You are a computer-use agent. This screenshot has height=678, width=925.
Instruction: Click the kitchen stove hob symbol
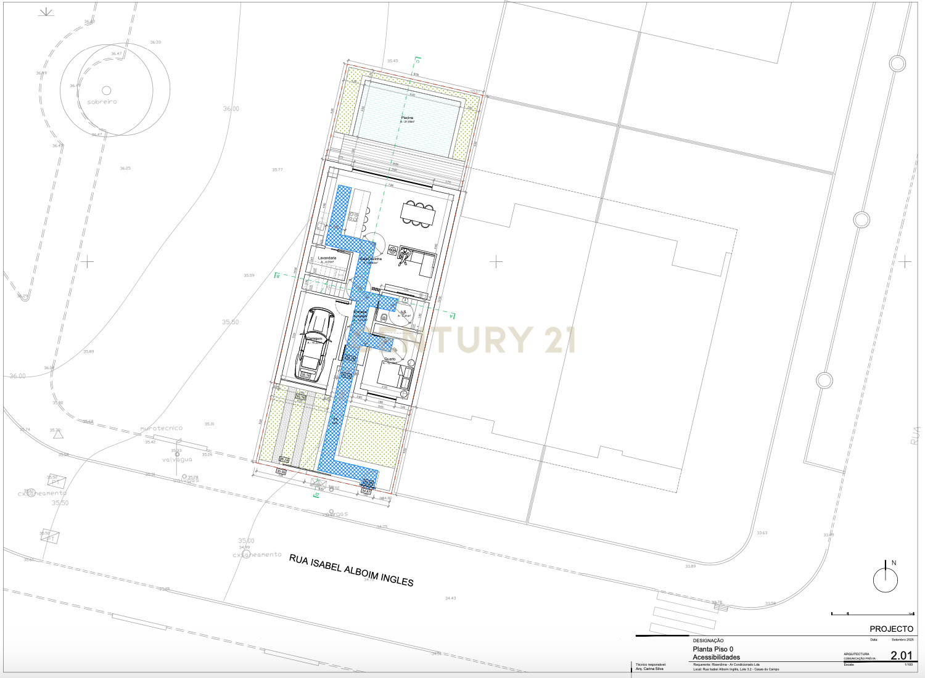click(354, 216)
